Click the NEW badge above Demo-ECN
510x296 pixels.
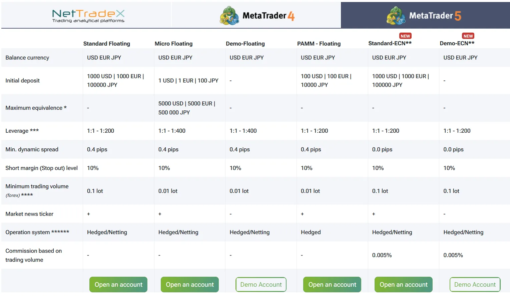(x=468, y=36)
